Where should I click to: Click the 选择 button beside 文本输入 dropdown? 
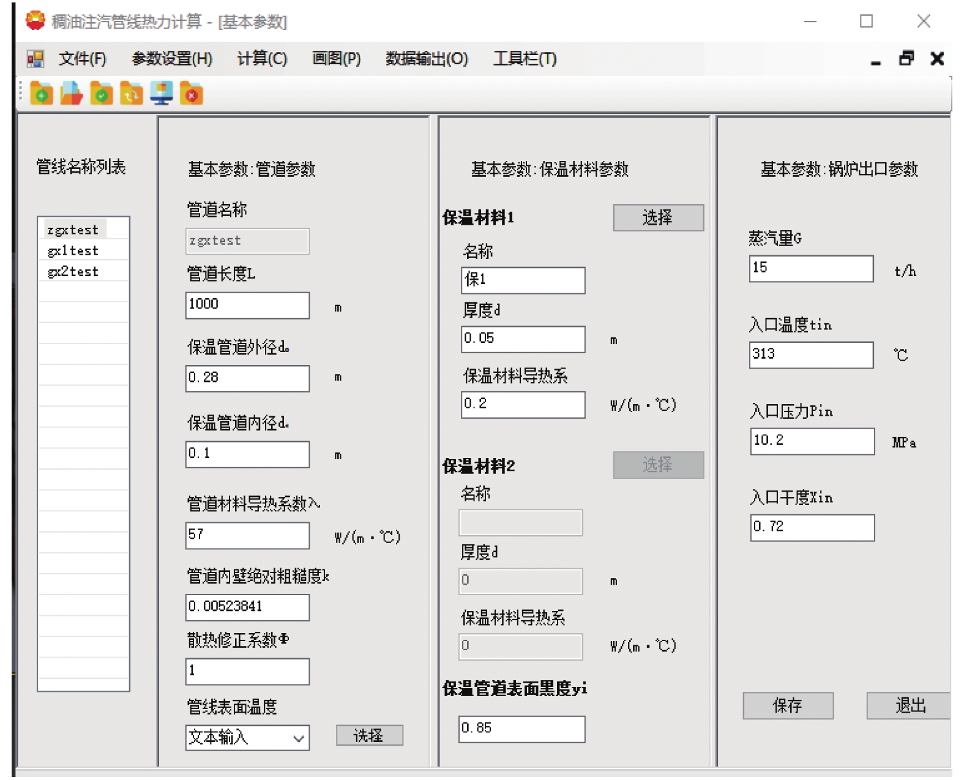click(369, 735)
